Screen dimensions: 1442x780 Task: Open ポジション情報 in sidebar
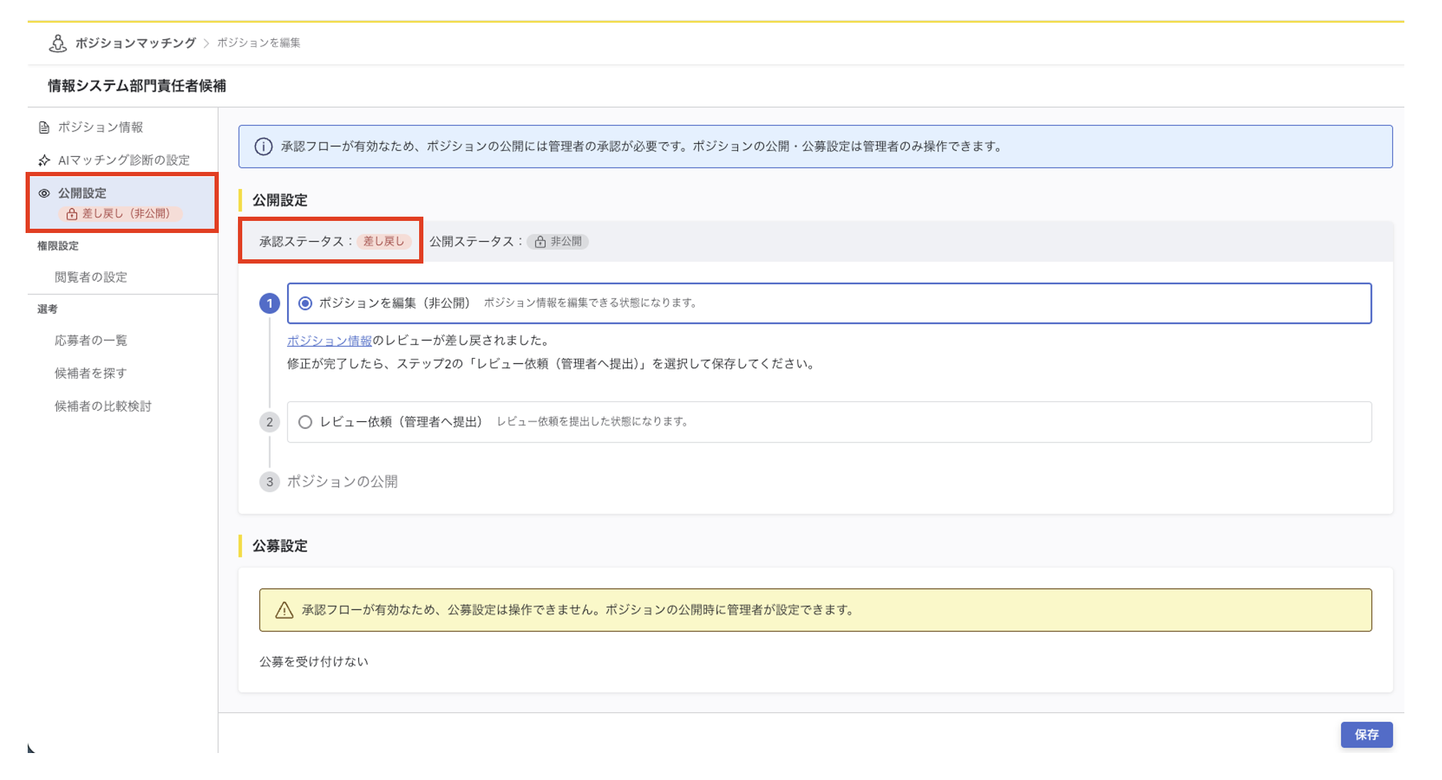pos(100,127)
